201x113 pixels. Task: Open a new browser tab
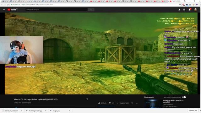coord(179,1)
